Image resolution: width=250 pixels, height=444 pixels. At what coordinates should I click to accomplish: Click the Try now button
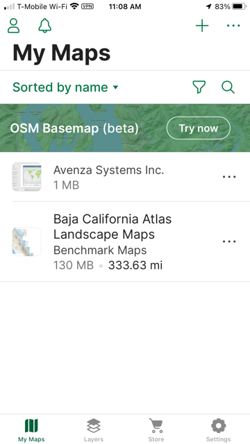[199, 128]
